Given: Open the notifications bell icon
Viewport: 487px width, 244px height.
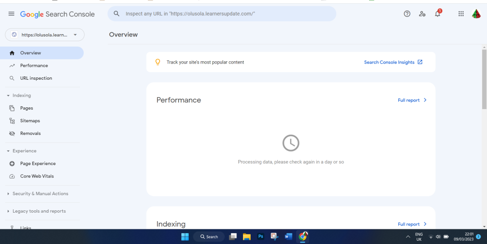Looking at the screenshot, I should 438,14.
